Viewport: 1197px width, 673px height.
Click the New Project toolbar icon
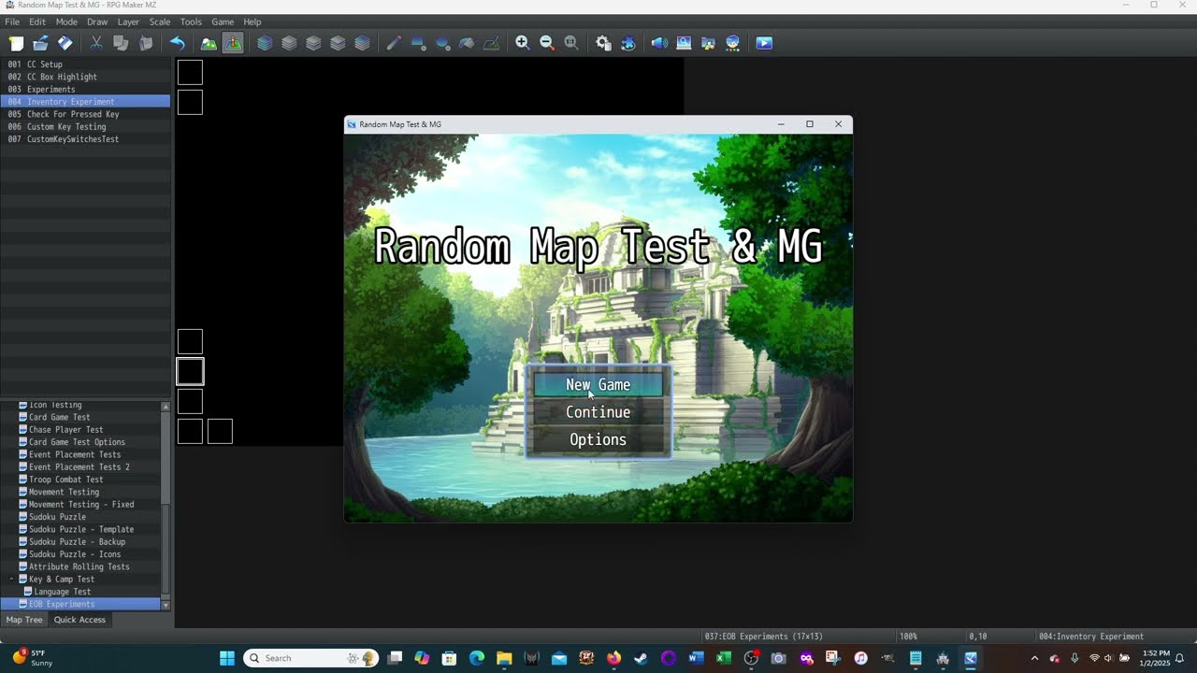[x=16, y=43]
